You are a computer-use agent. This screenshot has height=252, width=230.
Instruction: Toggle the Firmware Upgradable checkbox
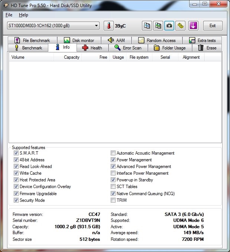[16, 193]
